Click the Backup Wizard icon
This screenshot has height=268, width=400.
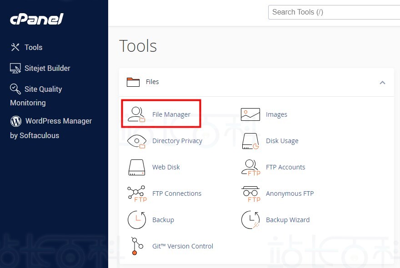click(250, 220)
